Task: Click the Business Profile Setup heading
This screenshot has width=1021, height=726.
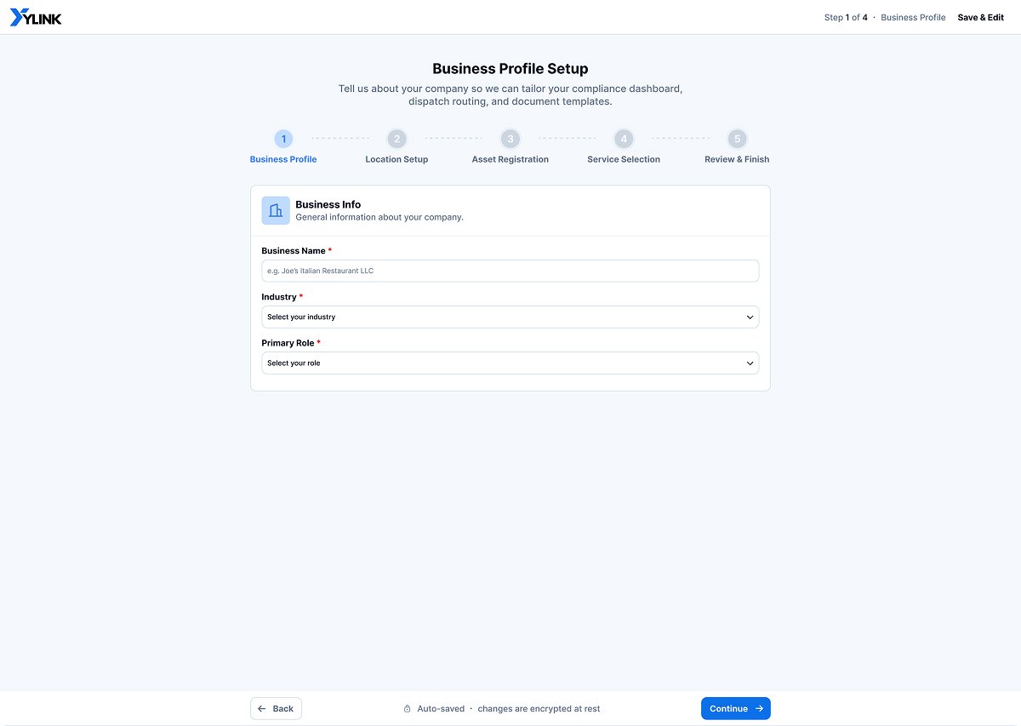Action: [510, 69]
